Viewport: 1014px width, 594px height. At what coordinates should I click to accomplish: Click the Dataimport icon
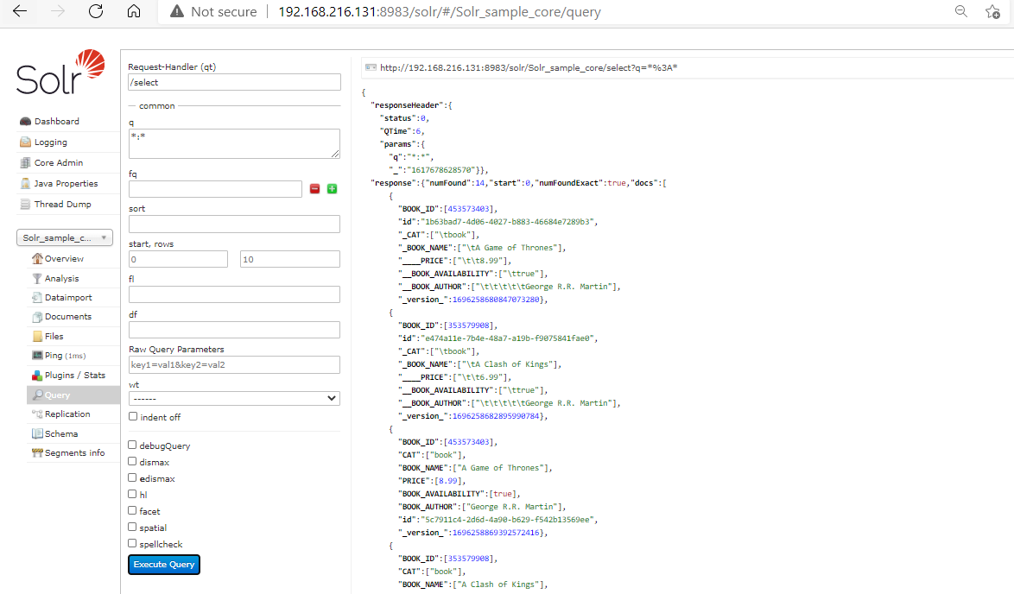coord(37,297)
